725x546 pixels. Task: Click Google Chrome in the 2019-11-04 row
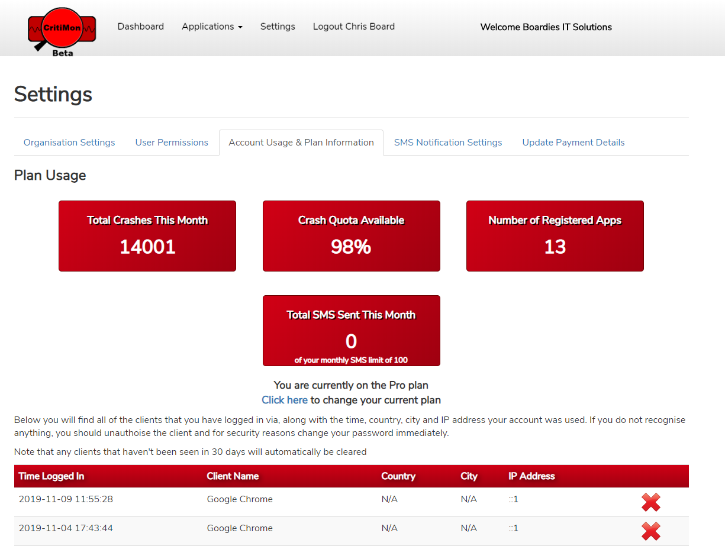[x=240, y=528]
